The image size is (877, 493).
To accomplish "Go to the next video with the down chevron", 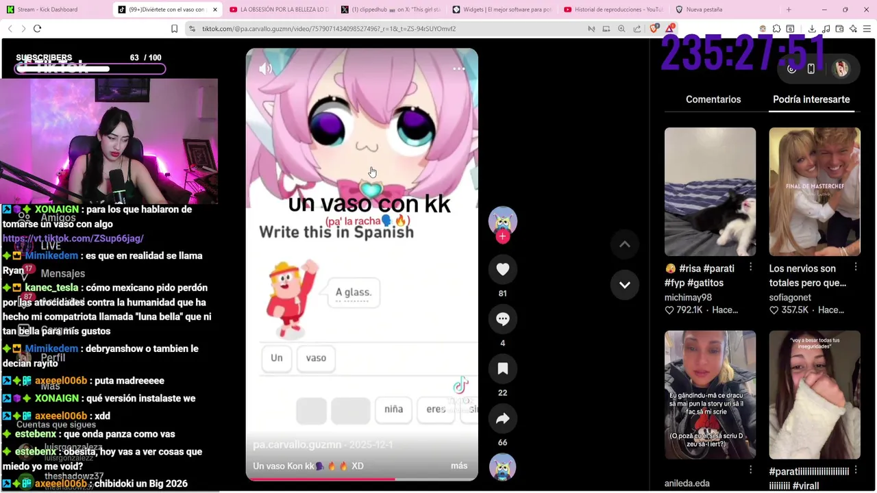I will point(625,285).
